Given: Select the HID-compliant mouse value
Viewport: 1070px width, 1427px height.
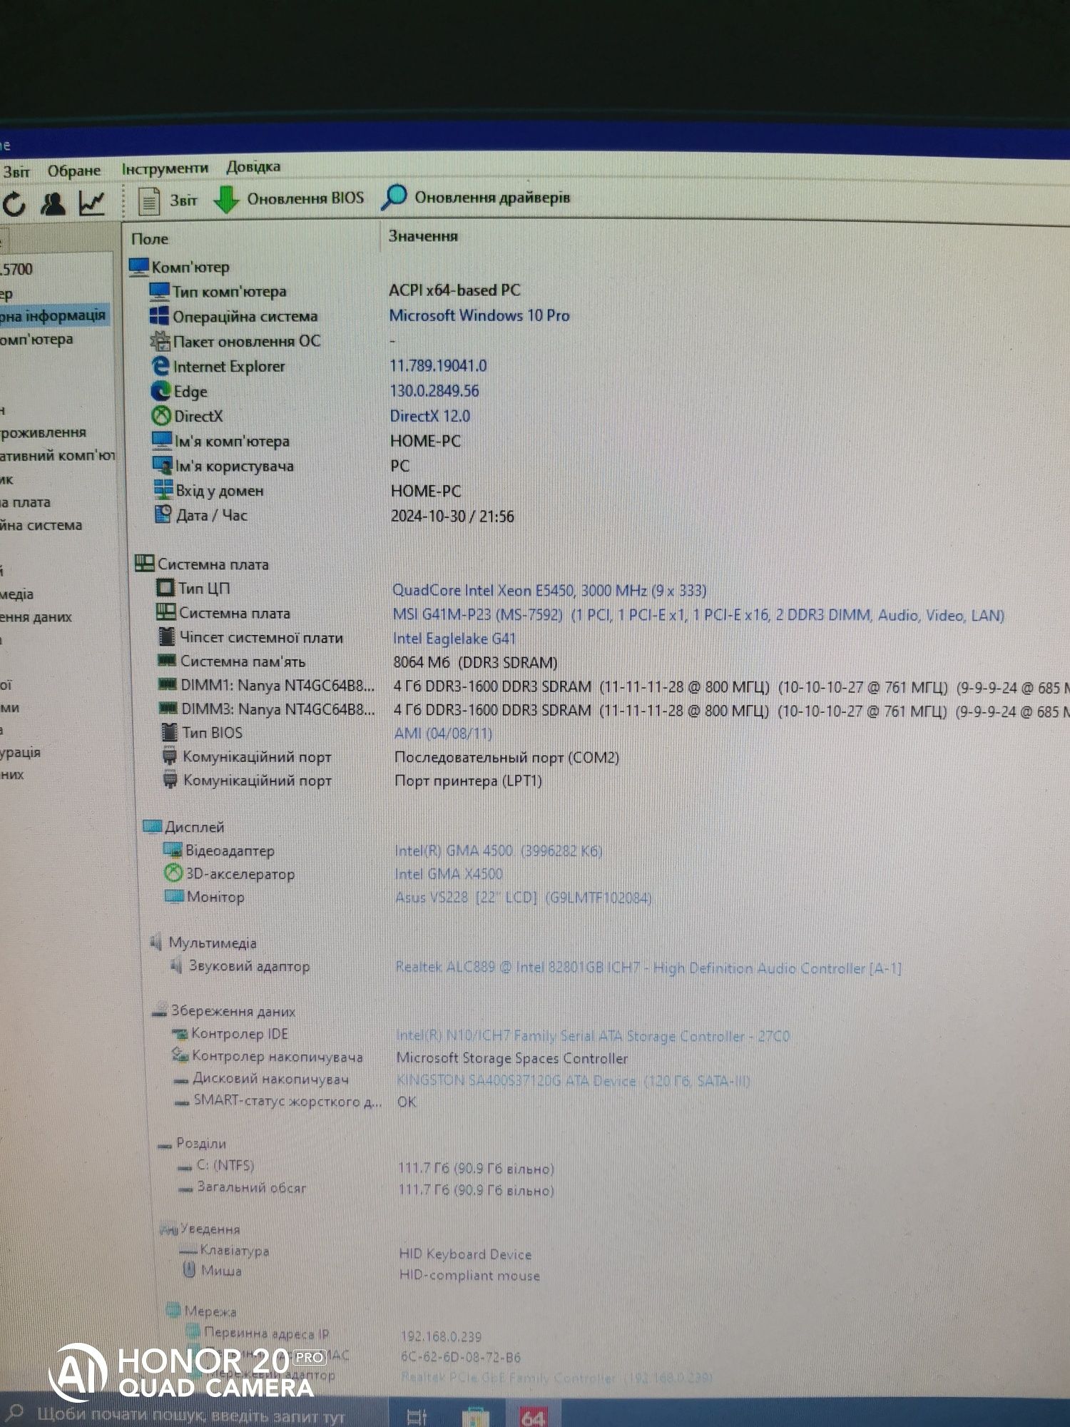Looking at the screenshot, I should (469, 1276).
